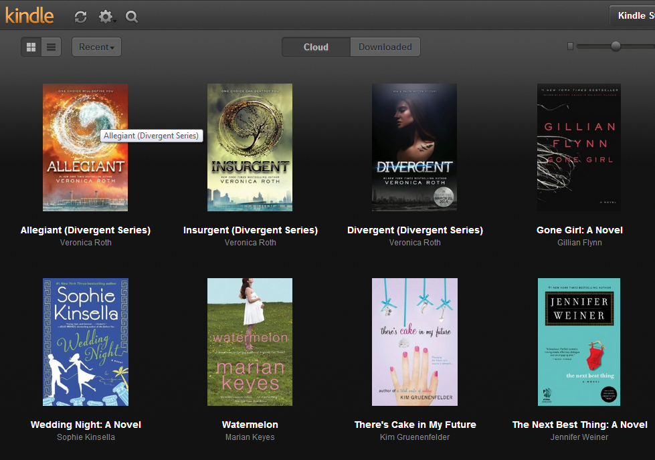Click the Kindle logo
This screenshot has width=655, height=460.
click(29, 15)
